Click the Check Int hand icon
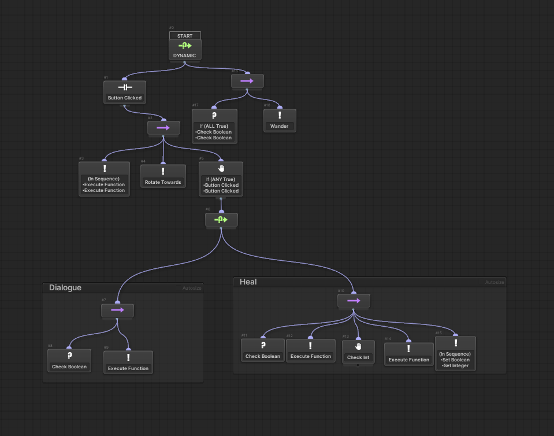This screenshot has height=436, width=554. [x=358, y=346]
